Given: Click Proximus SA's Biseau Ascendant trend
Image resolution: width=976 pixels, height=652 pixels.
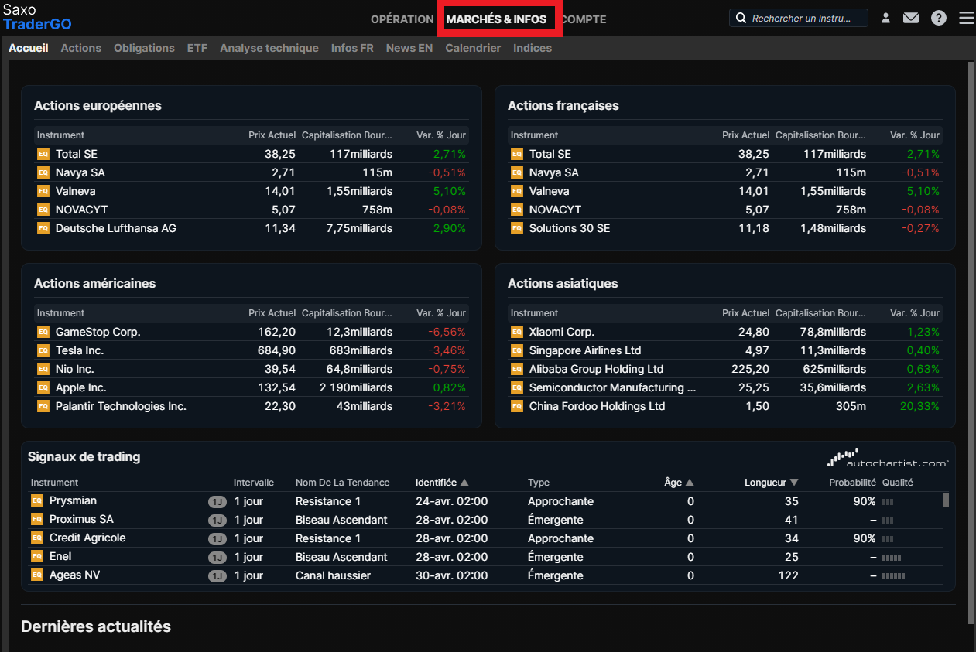Looking at the screenshot, I should (341, 520).
